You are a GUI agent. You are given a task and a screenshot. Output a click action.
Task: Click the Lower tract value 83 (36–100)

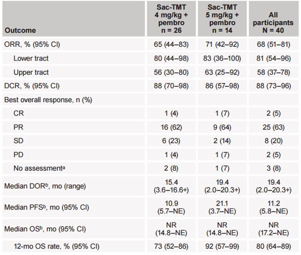pyautogui.click(x=222, y=58)
